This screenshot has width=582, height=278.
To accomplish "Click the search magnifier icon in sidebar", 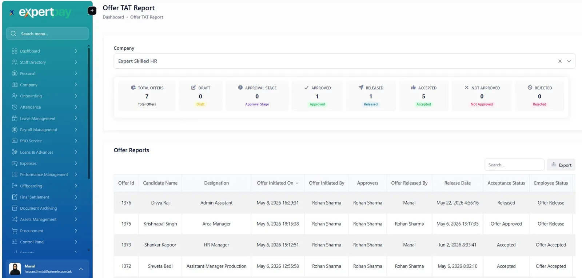I will click(13, 33).
